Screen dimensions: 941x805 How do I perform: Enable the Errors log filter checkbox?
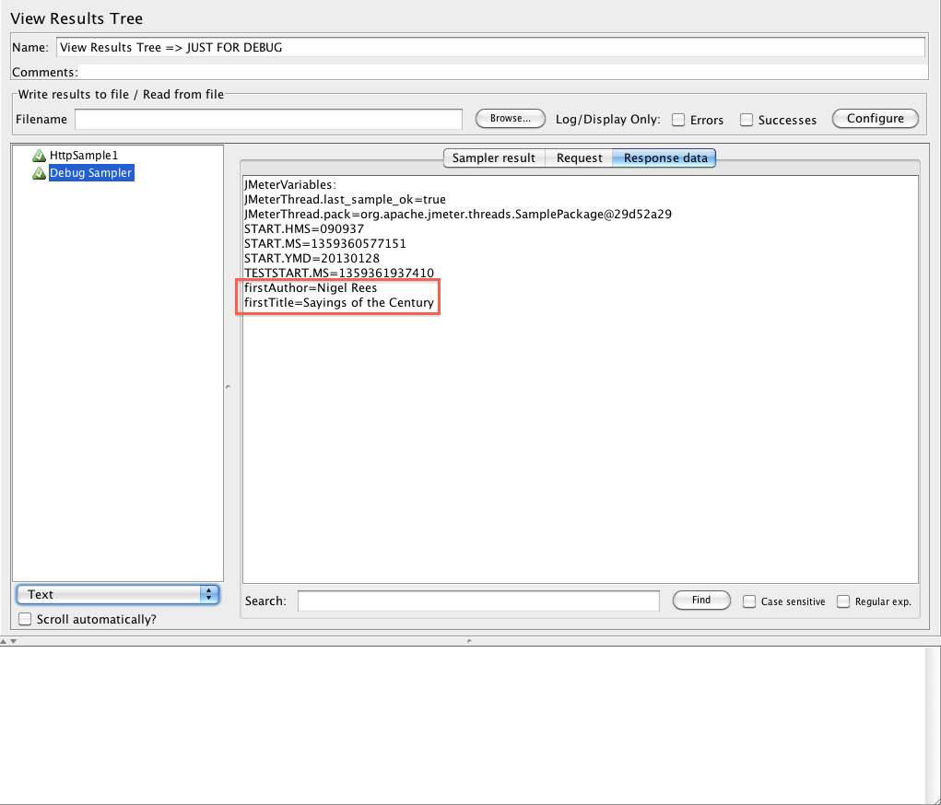677,119
